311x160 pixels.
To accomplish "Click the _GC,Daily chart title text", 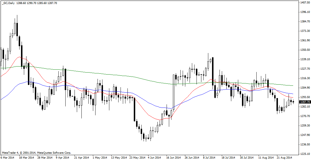I will pyautogui.click(x=8, y=3).
